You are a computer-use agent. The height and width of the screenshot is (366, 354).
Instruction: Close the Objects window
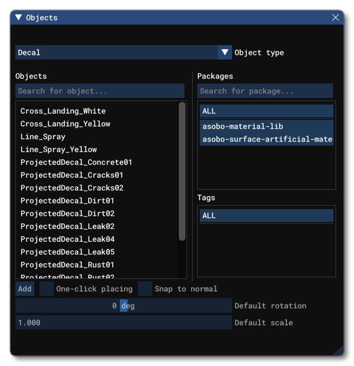[336, 17]
